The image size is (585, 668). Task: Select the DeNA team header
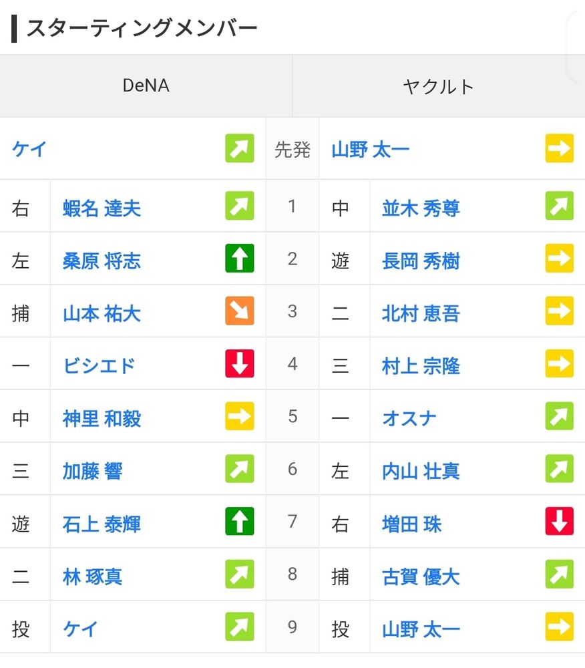pos(146,86)
